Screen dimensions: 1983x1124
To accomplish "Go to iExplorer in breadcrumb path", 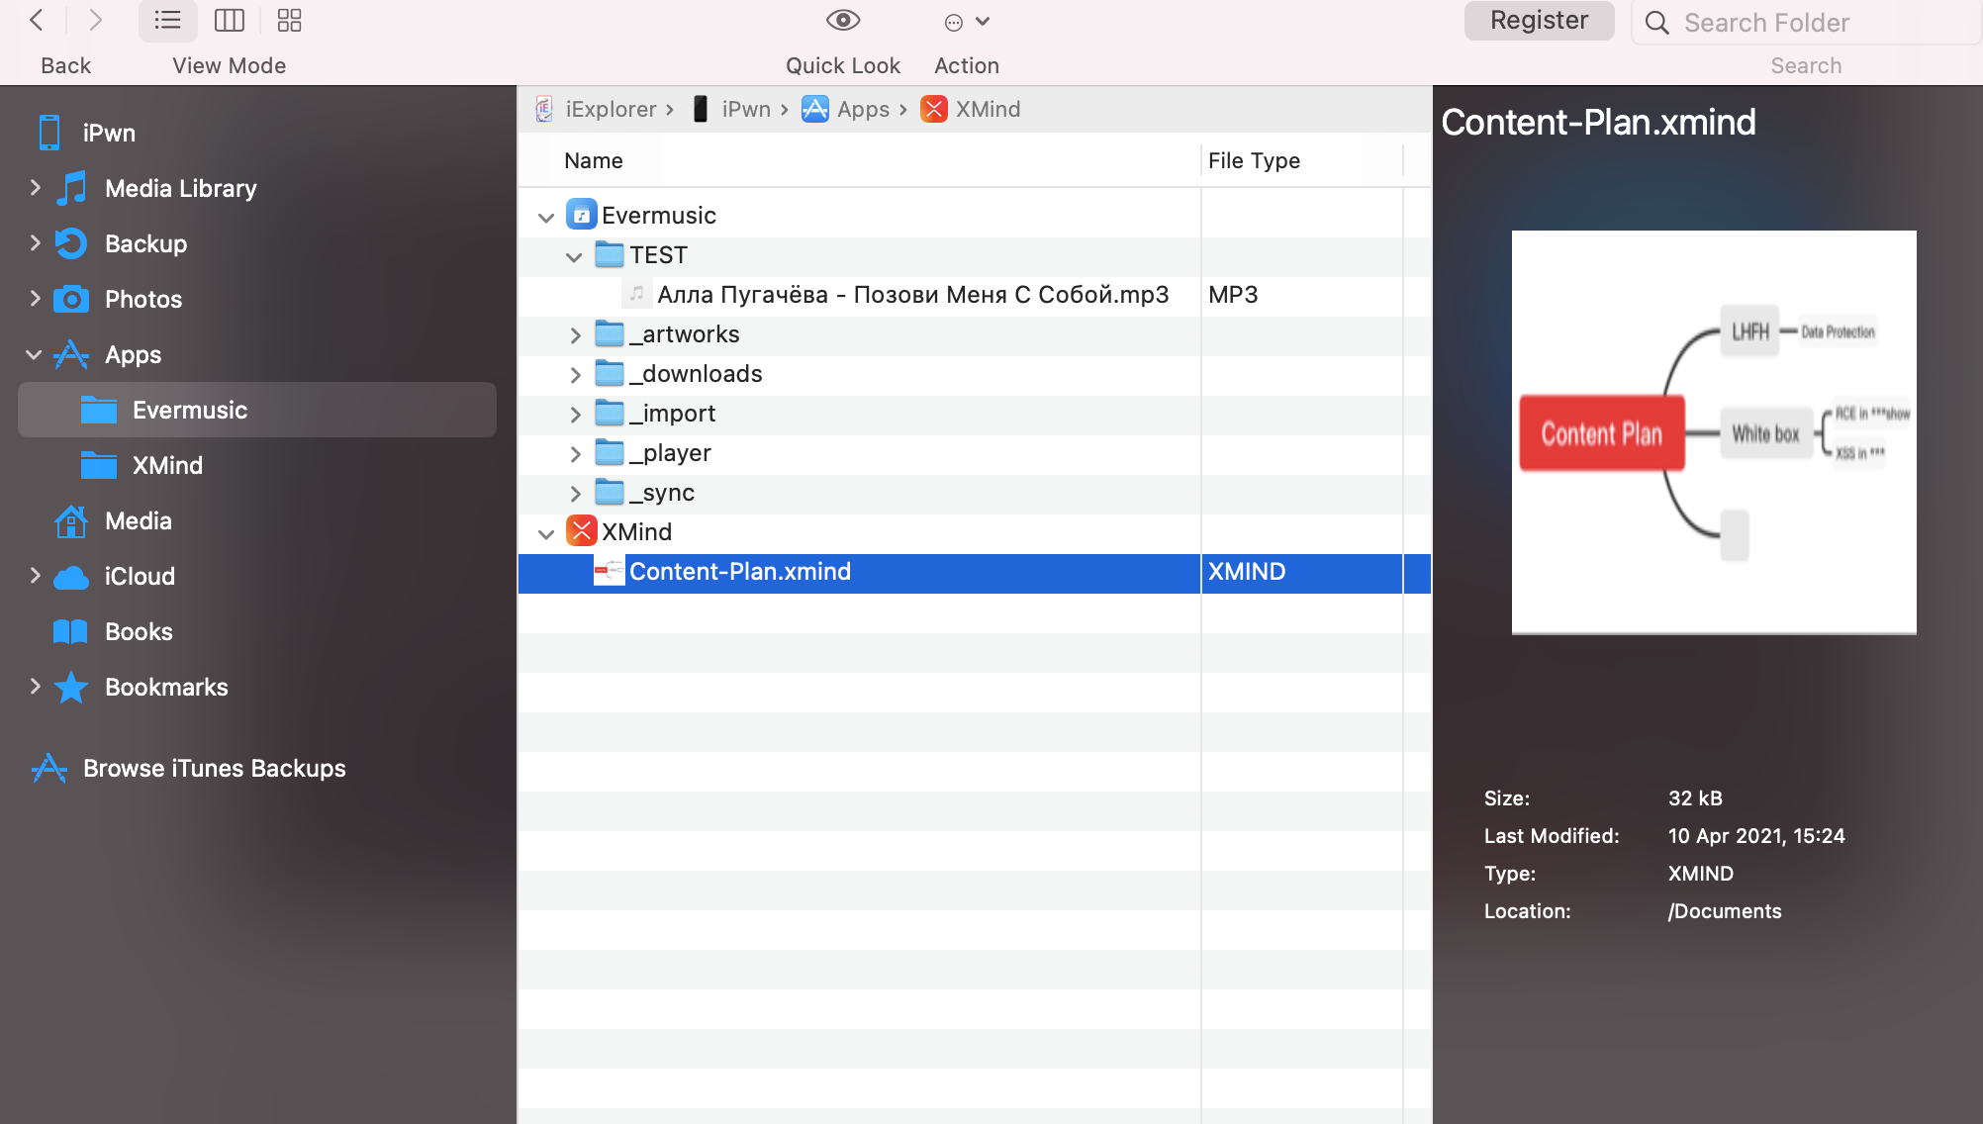I will (611, 109).
